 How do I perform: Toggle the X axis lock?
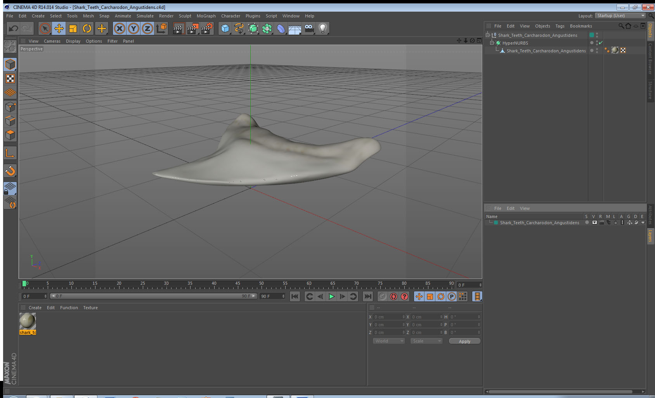coord(120,28)
